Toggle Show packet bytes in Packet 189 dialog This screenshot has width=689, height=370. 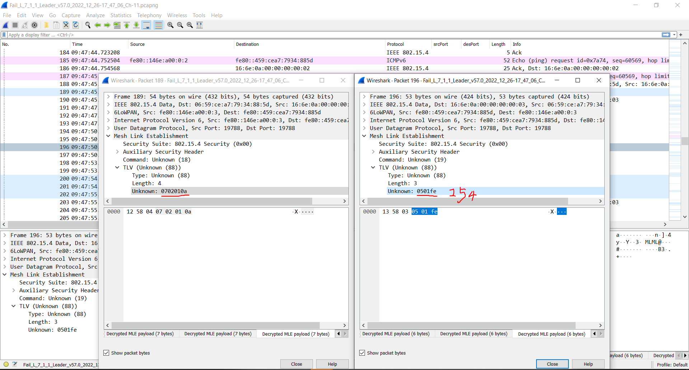click(x=106, y=353)
